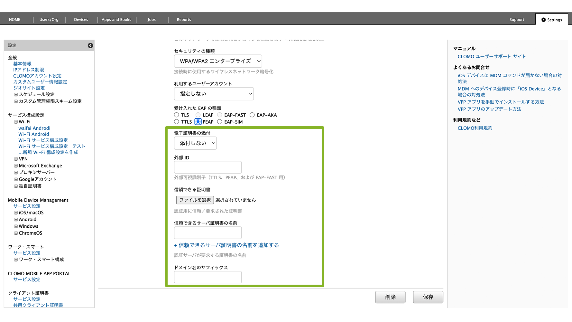The width and height of the screenshot is (572, 322).
Task: Open the Apps and Books menu
Action: pos(116,20)
